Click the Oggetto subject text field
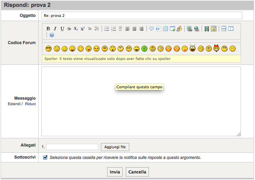This screenshot has height=180, width=255. click(x=141, y=16)
